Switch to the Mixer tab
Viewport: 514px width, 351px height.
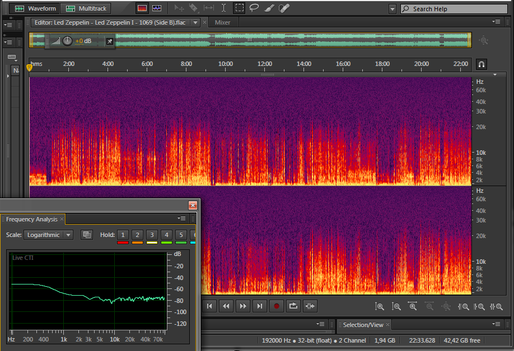pos(222,22)
